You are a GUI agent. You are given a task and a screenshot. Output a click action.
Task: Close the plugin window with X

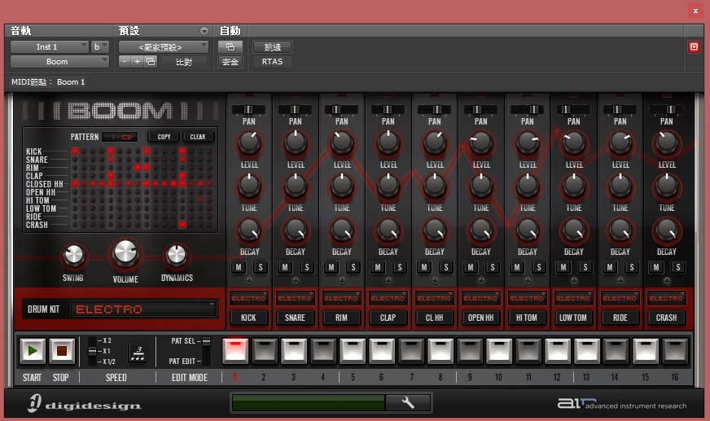click(695, 11)
